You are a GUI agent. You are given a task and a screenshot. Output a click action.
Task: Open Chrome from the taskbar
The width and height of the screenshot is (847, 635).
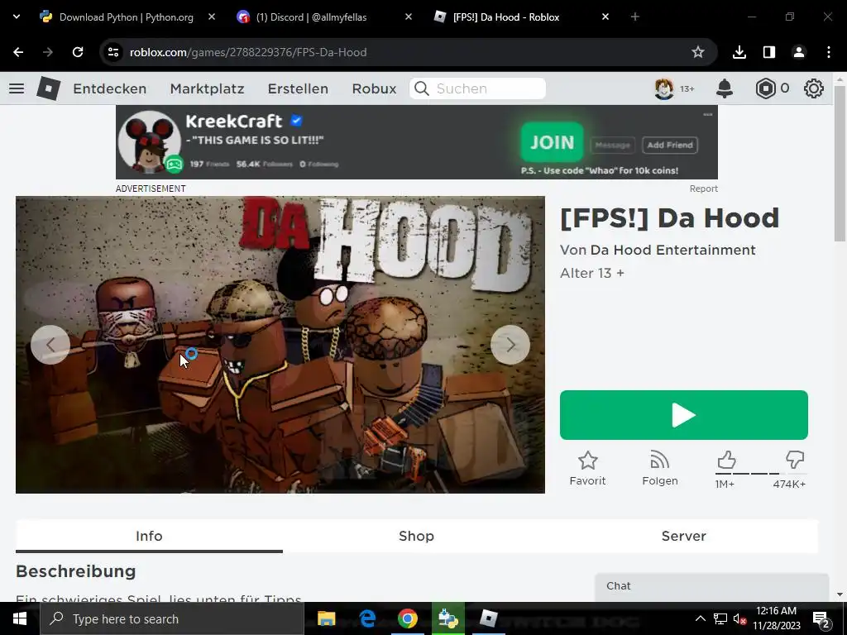coord(408,618)
